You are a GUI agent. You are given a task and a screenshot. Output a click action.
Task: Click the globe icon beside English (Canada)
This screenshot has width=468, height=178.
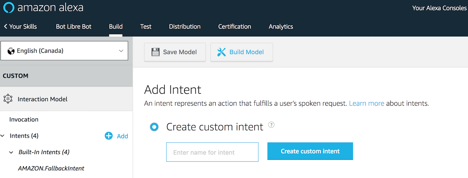(x=11, y=51)
